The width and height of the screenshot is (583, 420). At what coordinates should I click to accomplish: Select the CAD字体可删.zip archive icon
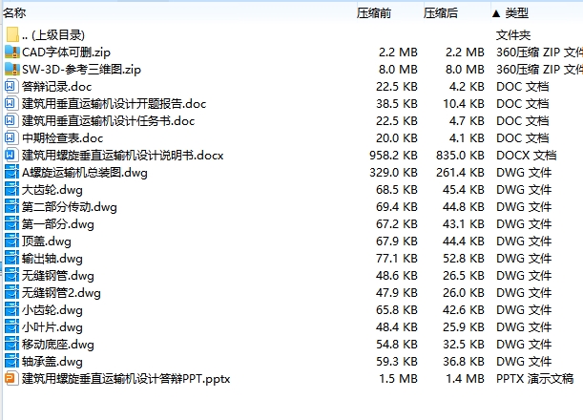coord(12,52)
